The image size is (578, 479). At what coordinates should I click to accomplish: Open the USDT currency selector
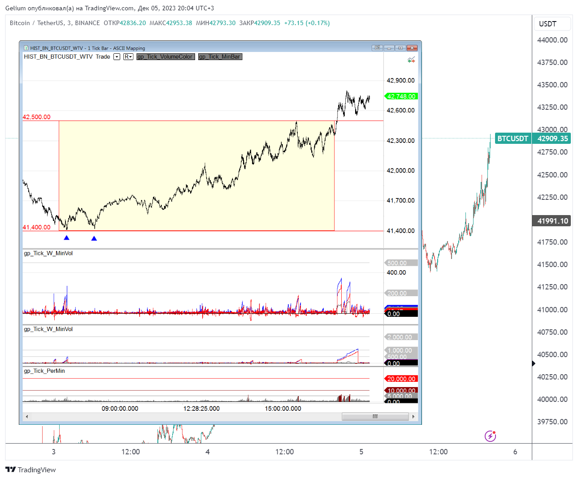coord(552,24)
